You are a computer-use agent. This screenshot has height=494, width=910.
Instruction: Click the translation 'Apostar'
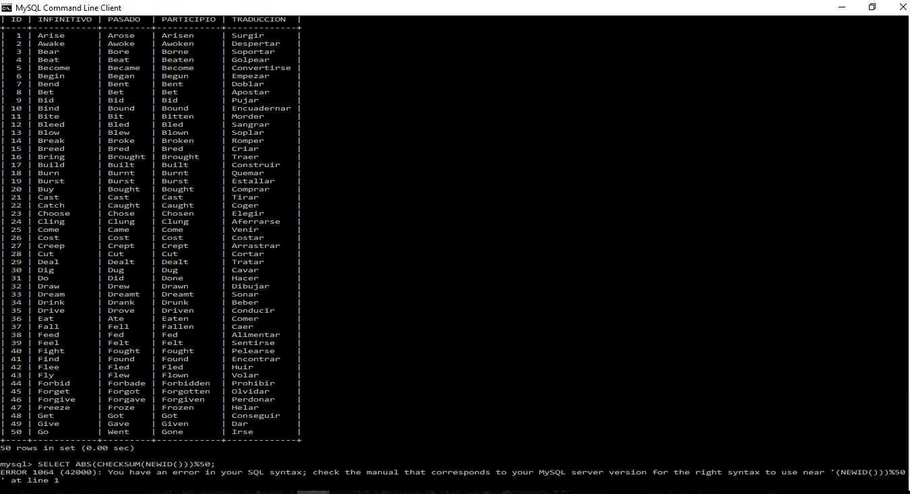click(x=251, y=92)
